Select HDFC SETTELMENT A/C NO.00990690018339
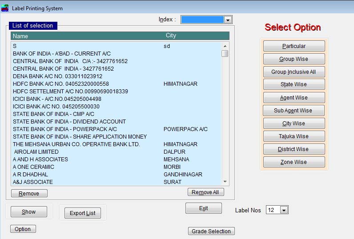Image resolution: width=354 pixels, height=239 pixels. point(116,92)
